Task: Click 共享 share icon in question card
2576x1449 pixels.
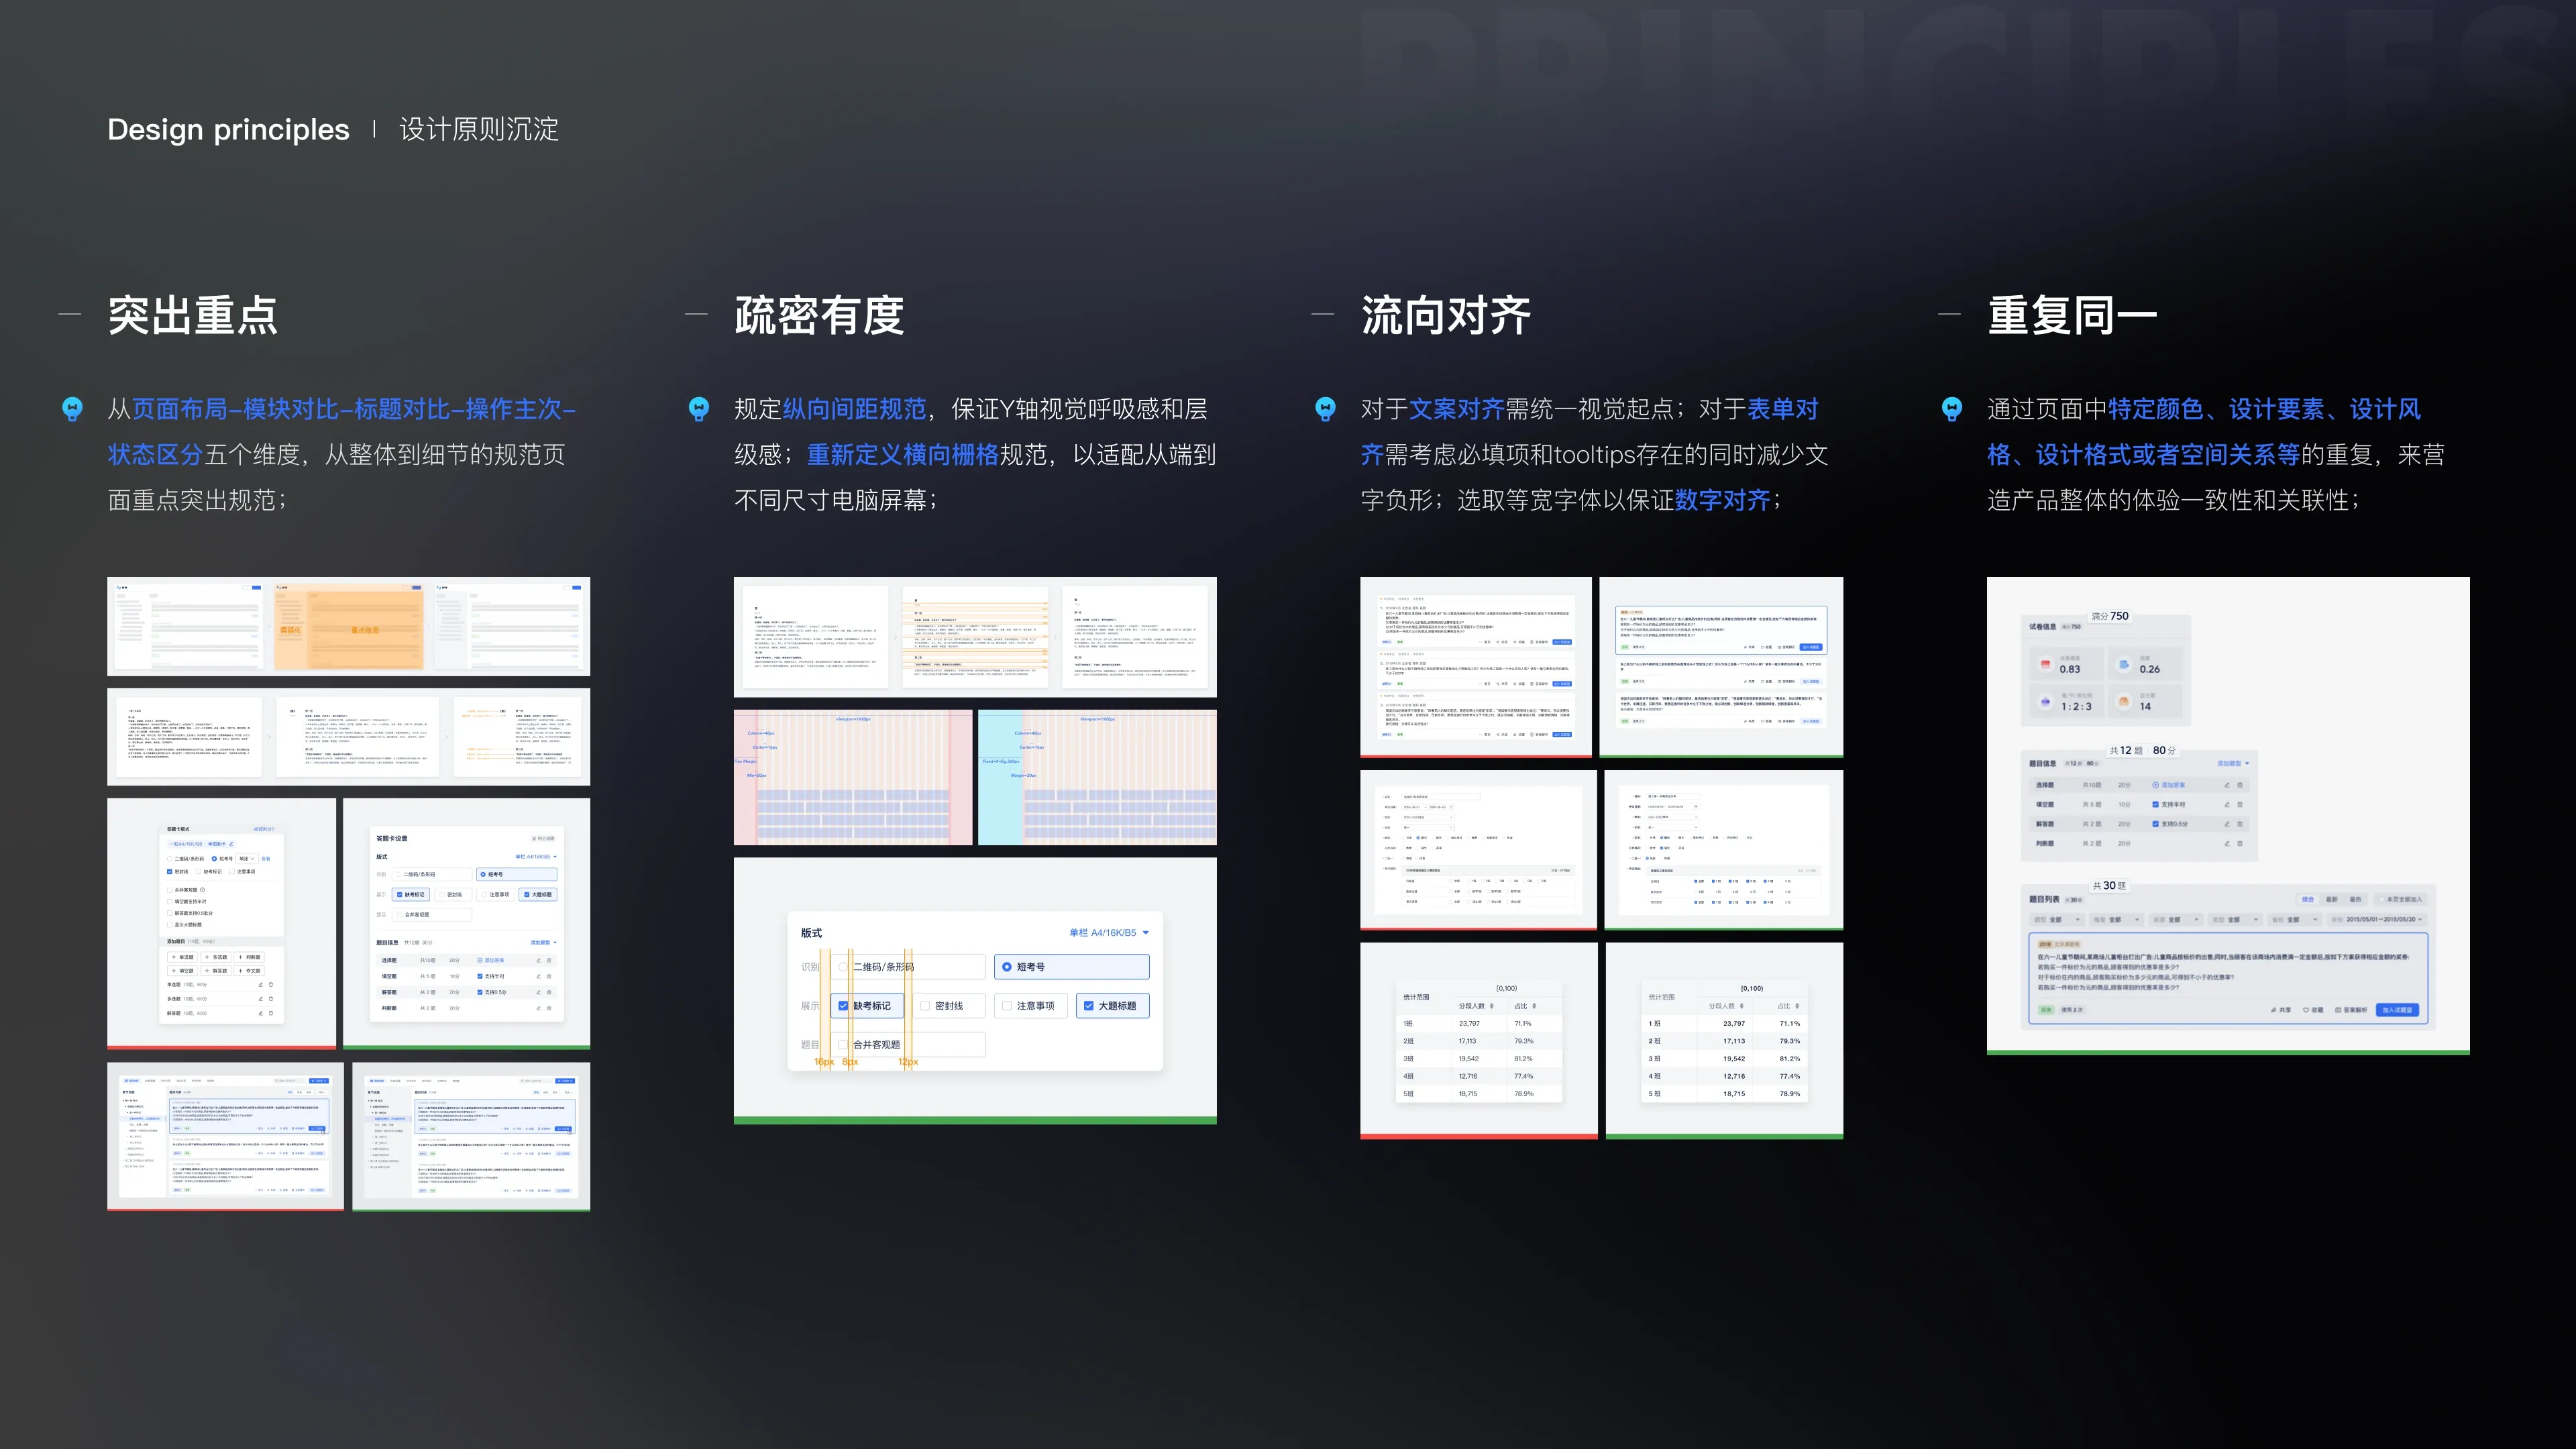Action: point(2274,1010)
